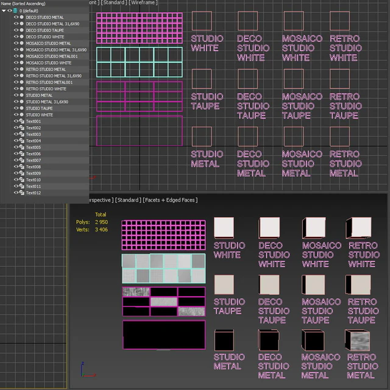Screen dimensions: 390x390
Task: Click the geometry icon beside STUDIO WHITE
Action: pos(22,115)
